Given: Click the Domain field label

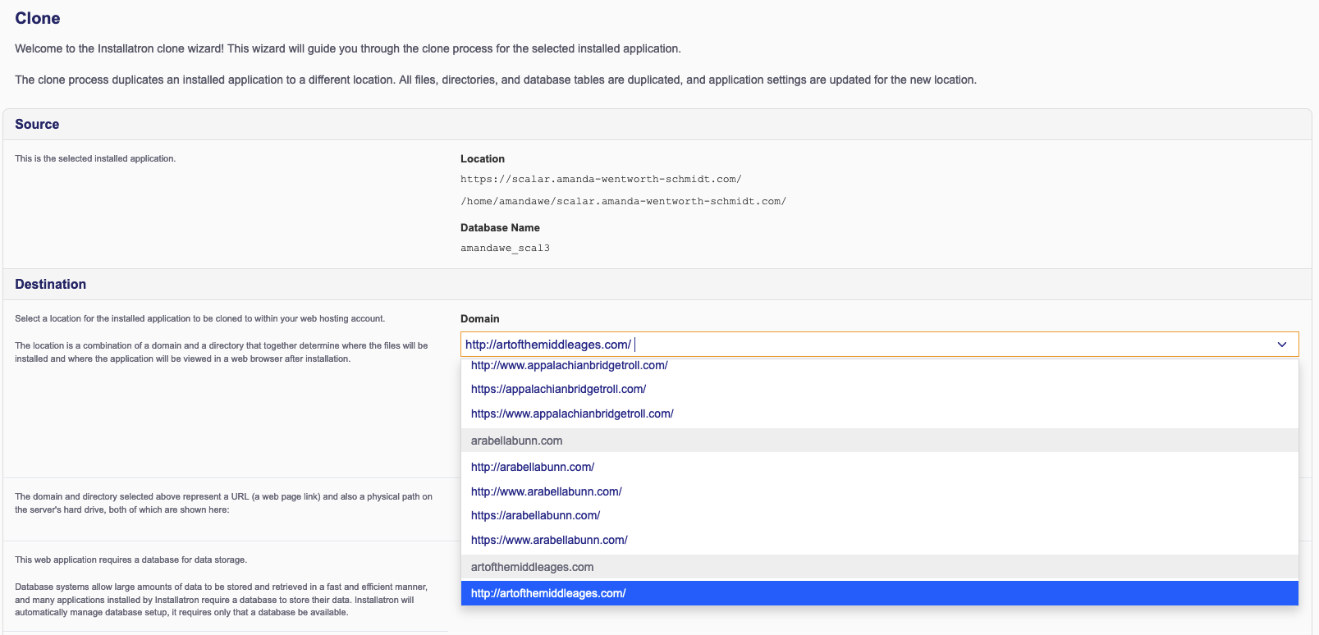Looking at the screenshot, I should pos(479,318).
